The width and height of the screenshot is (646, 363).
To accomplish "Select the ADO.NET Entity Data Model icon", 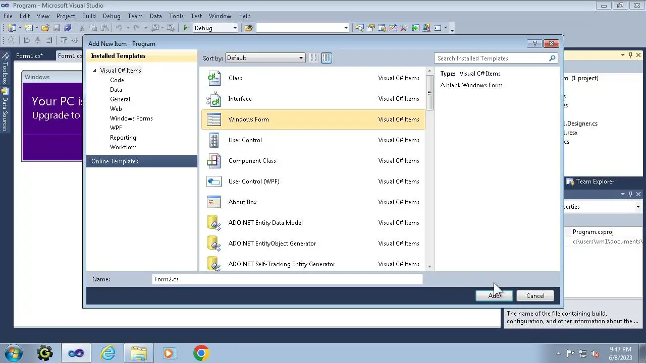I will (214, 223).
